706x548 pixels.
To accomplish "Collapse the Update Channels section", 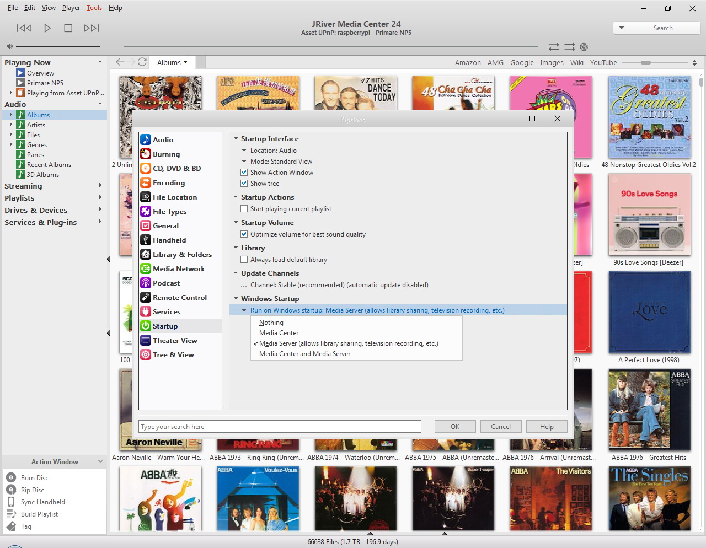I will 236,273.
